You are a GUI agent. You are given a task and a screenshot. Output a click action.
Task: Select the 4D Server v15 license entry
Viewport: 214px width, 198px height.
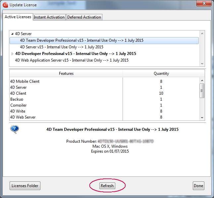tap(62, 47)
